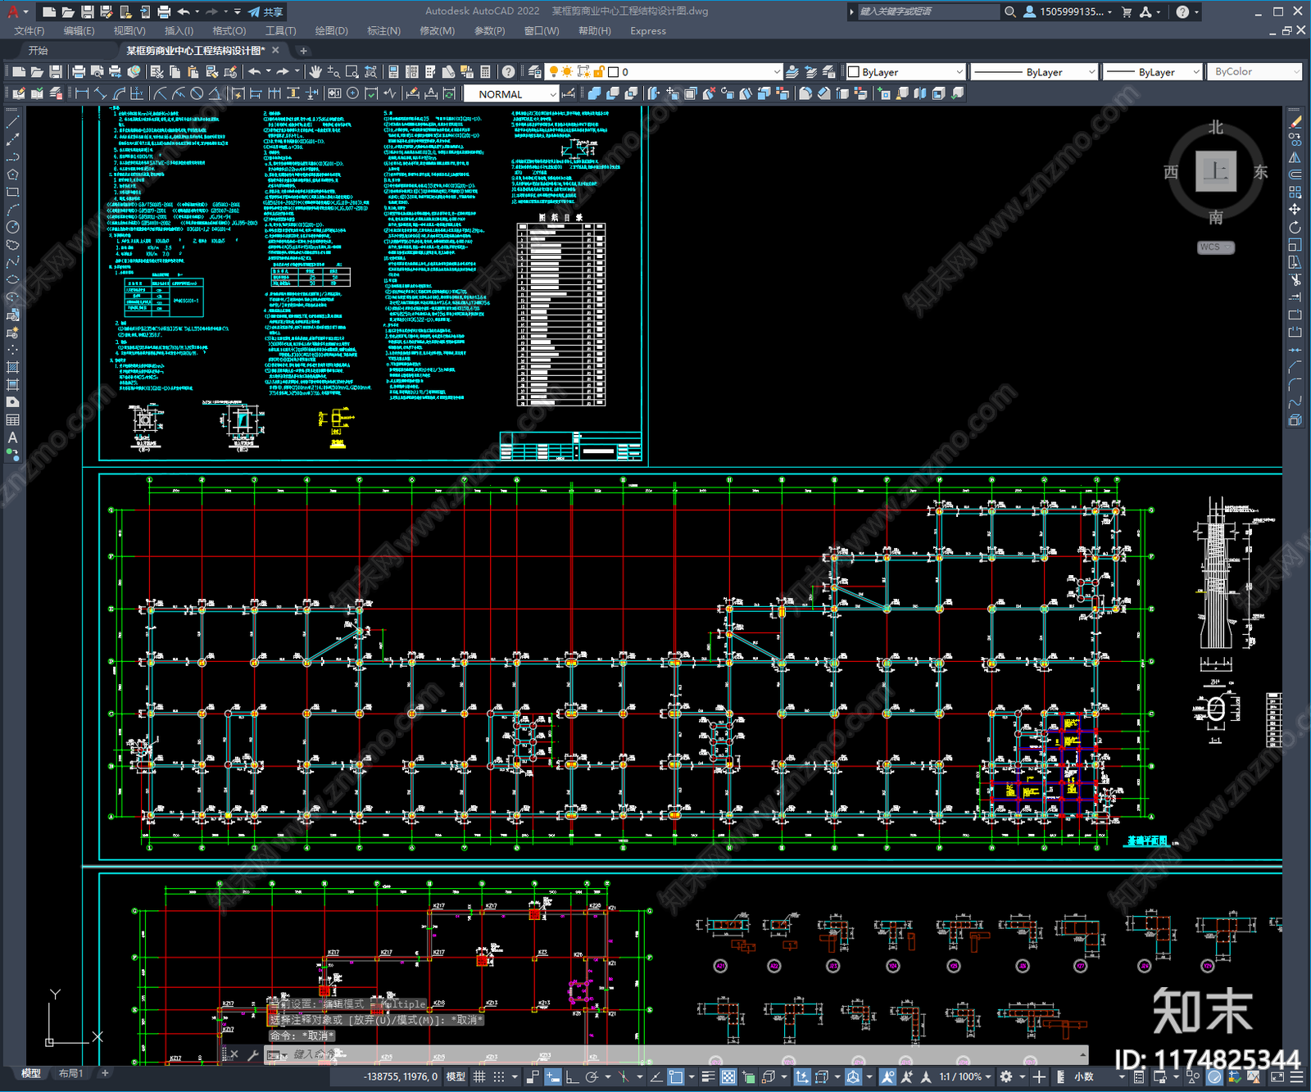Toggle the layer lock icon in layer control
Screen dimensions: 1311x1092
tap(599, 72)
